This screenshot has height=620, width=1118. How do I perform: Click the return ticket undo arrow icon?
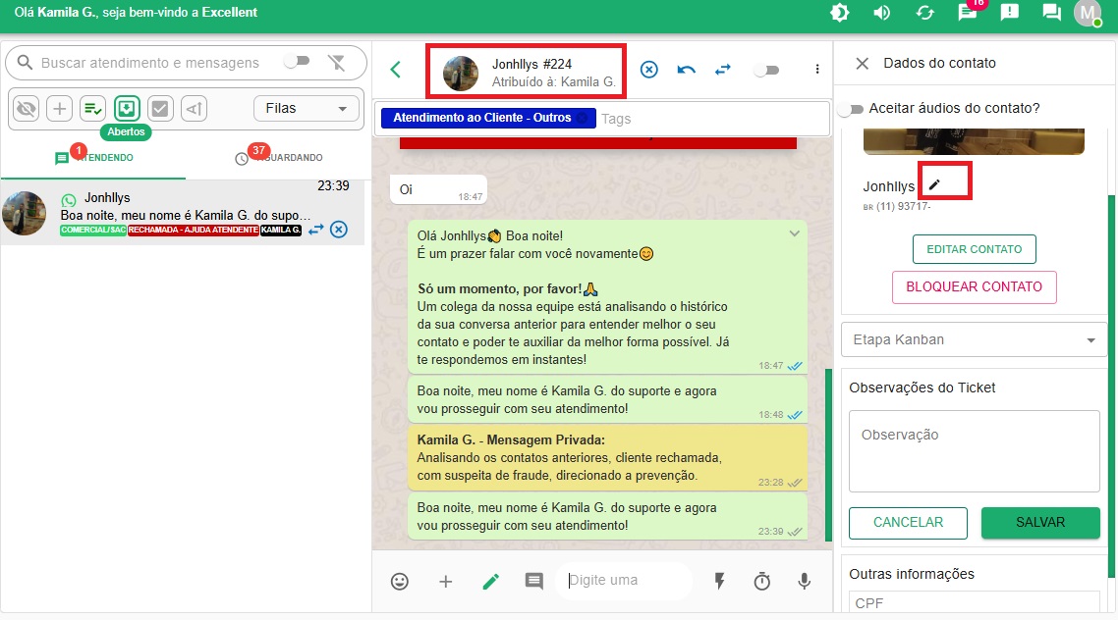tap(687, 70)
